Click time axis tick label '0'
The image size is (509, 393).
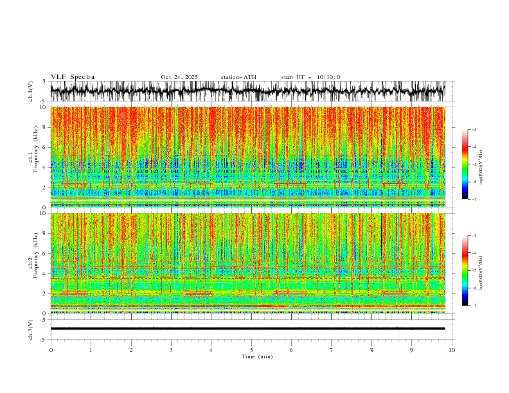click(x=51, y=350)
